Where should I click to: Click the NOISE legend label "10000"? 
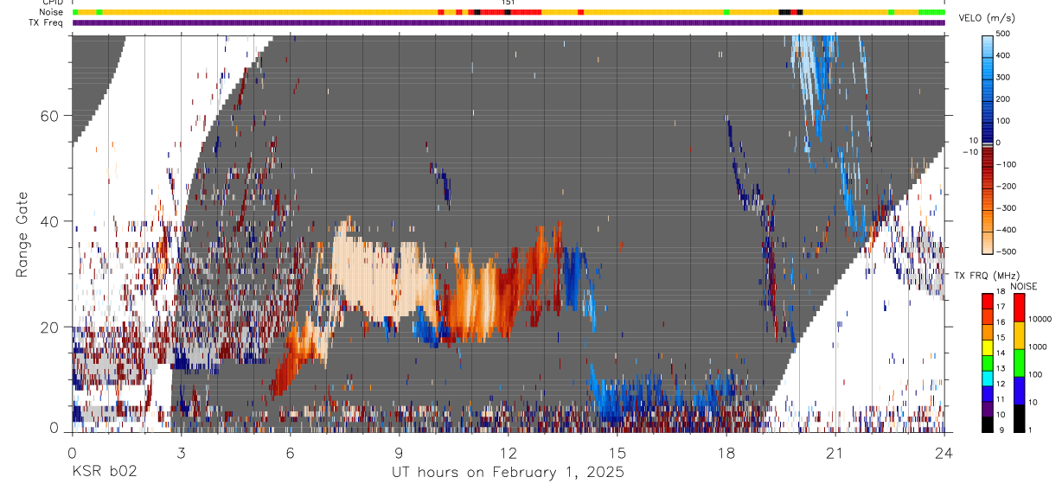coord(1040,320)
